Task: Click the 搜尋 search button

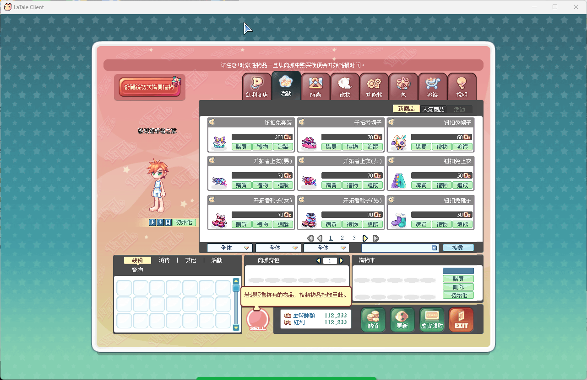Action: (x=458, y=248)
